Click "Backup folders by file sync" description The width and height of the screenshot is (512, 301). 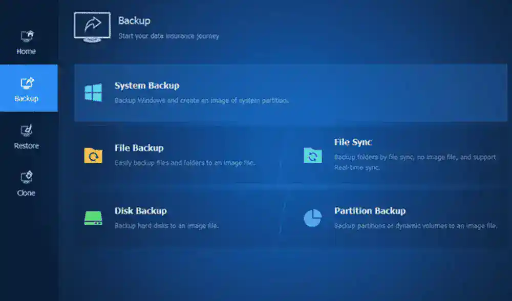(x=415, y=162)
